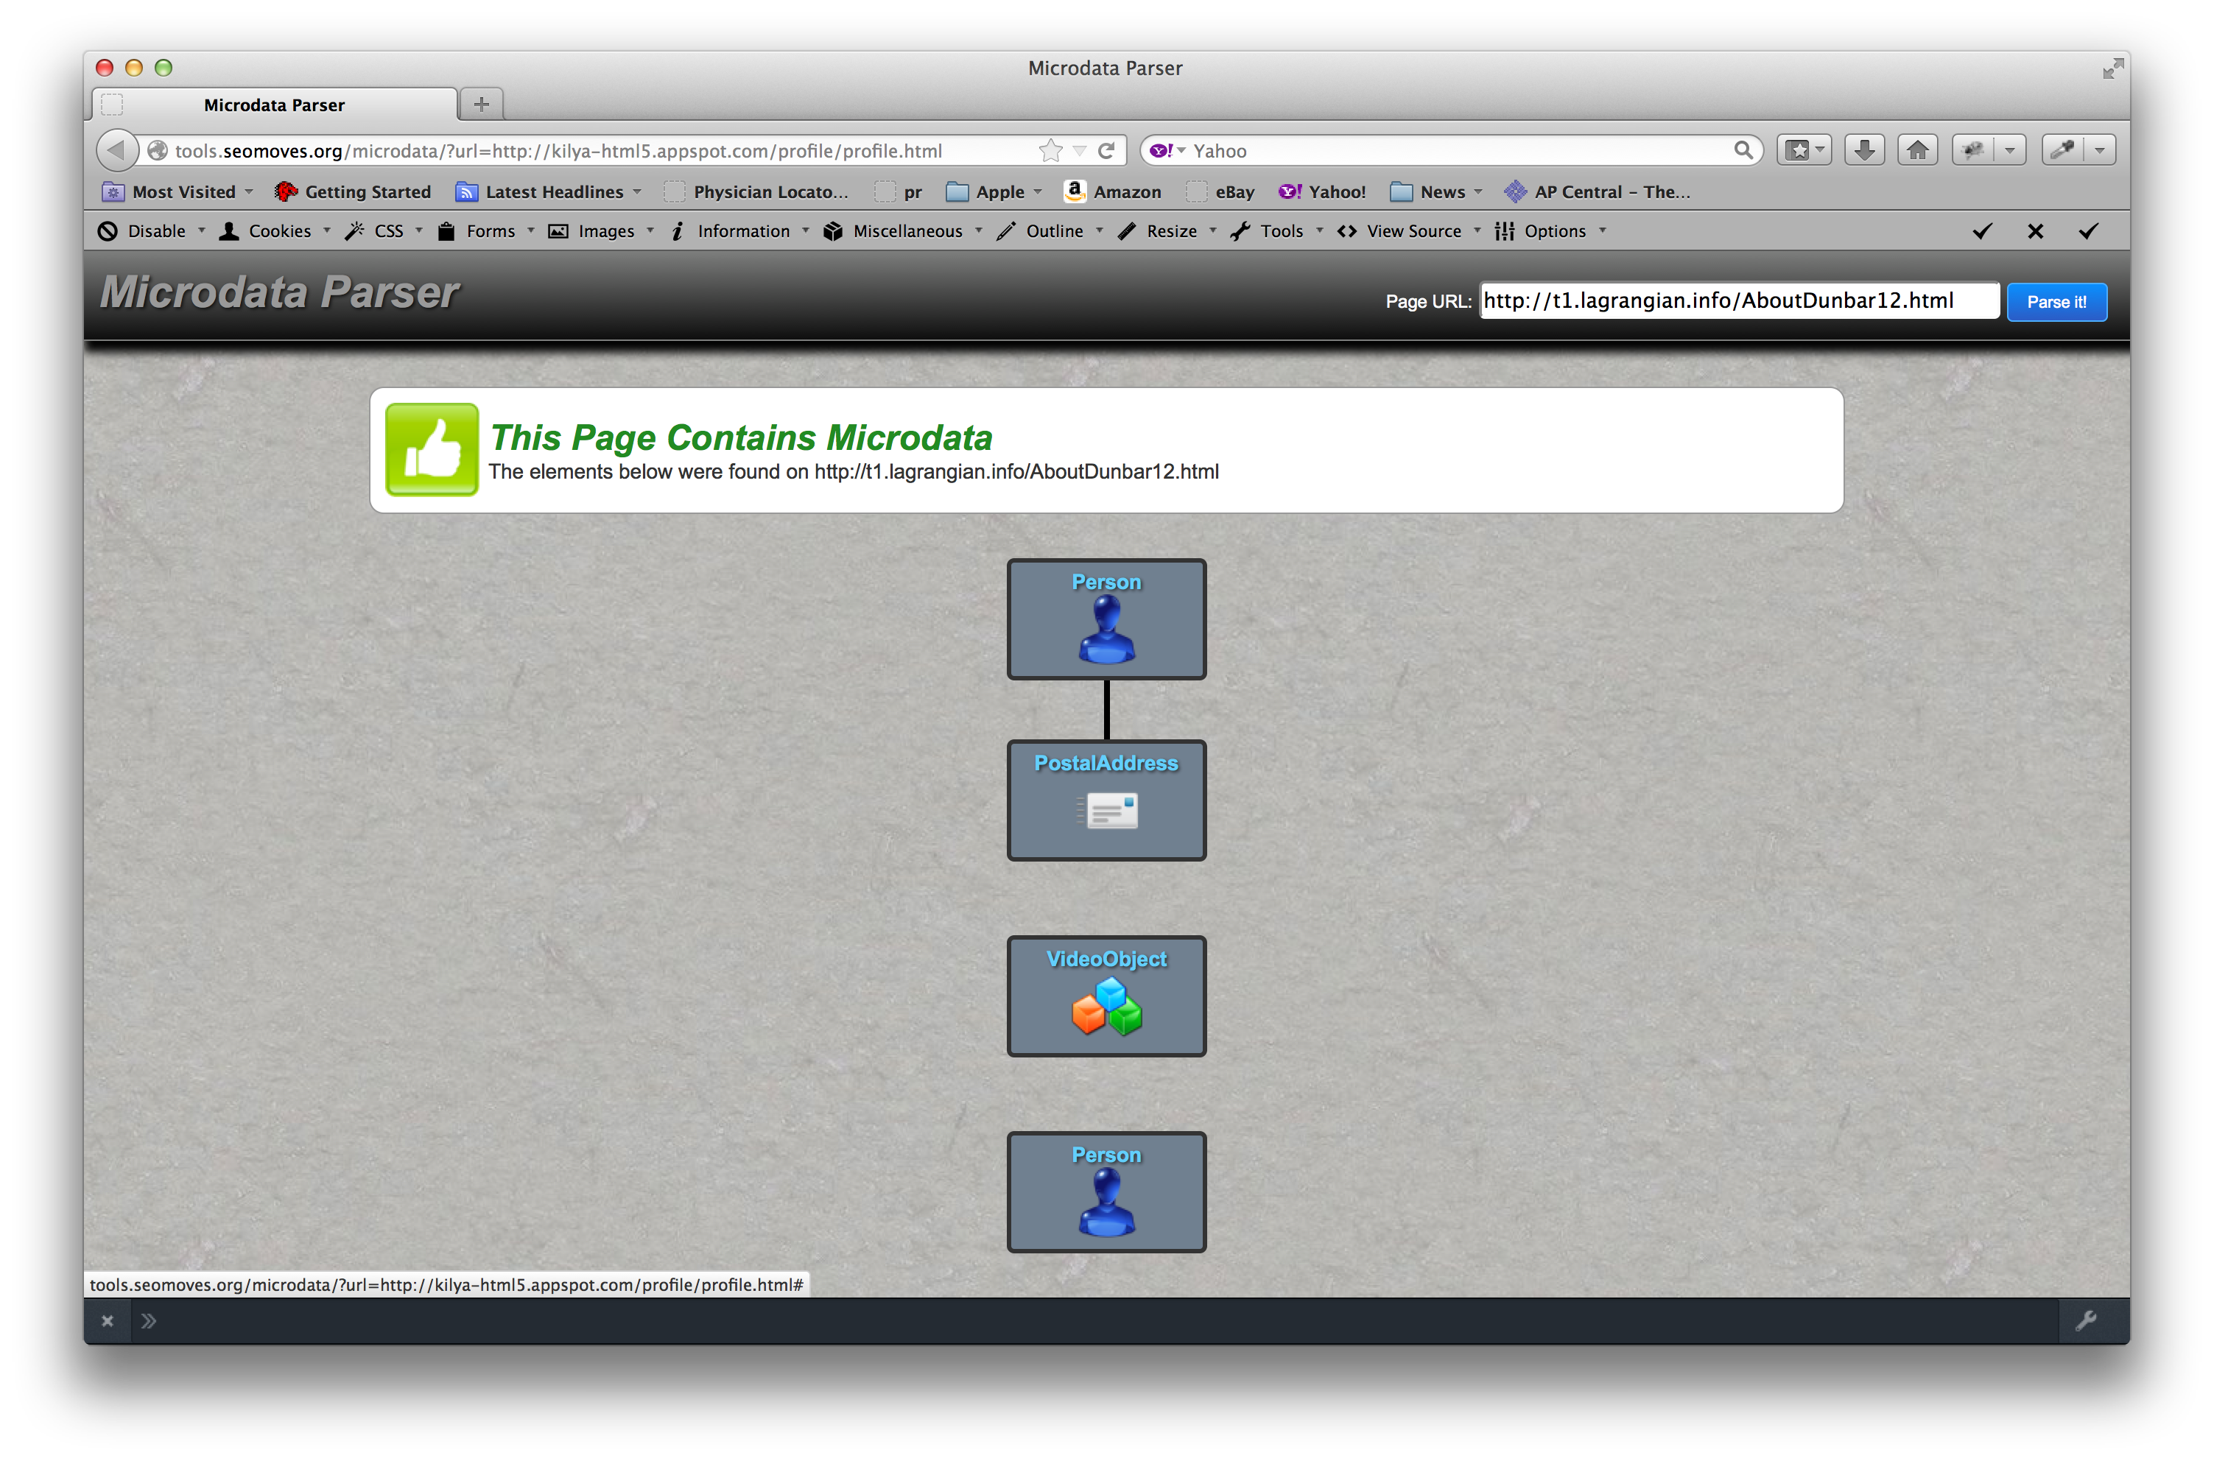The height and width of the screenshot is (1461, 2214).
Task: Click the reload page icon
Action: [1106, 150]
